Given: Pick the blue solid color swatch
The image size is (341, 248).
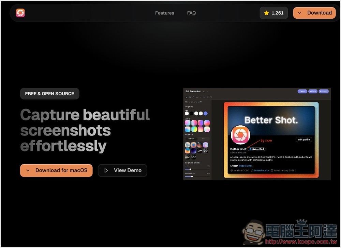Looking at the screenshot, I should point(206,113).
